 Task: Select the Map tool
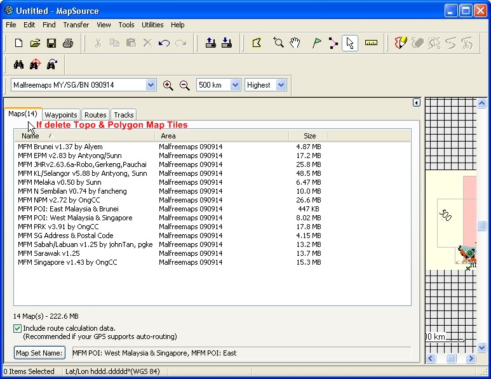click(257, 43)
